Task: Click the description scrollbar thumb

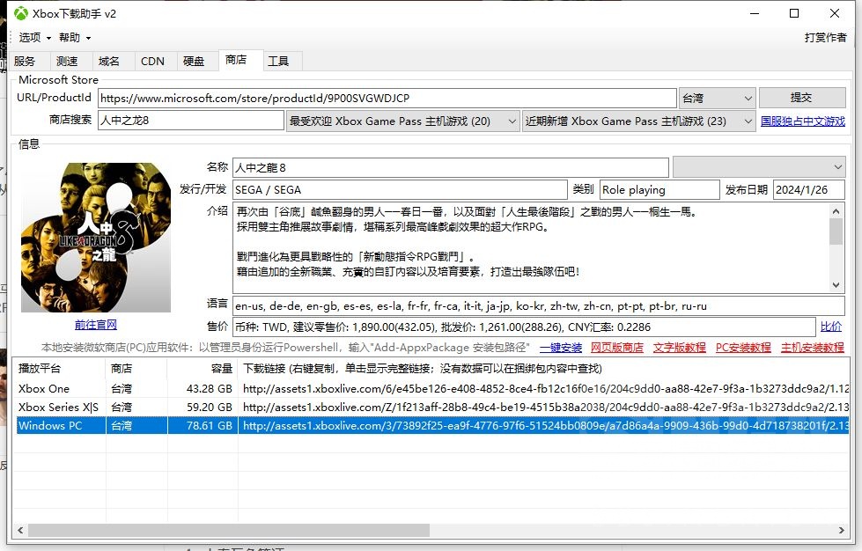Action: [x=836, y=231]
